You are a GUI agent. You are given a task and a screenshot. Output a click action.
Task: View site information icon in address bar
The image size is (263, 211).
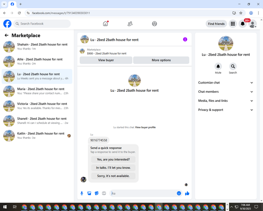28,13
